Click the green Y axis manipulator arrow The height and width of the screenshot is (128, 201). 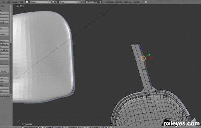pyautogui.click(x=149, y=55)
